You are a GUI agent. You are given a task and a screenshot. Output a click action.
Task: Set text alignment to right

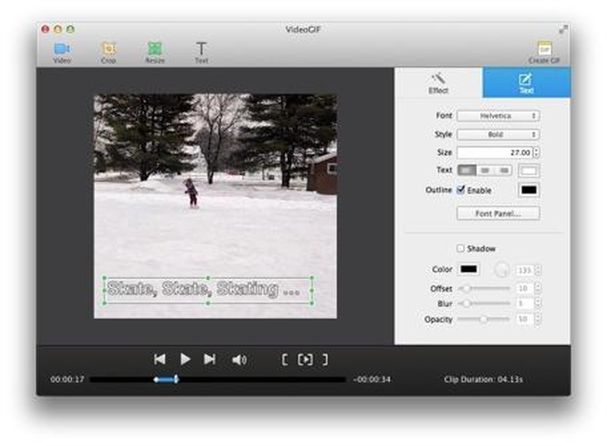pos(503,170)
